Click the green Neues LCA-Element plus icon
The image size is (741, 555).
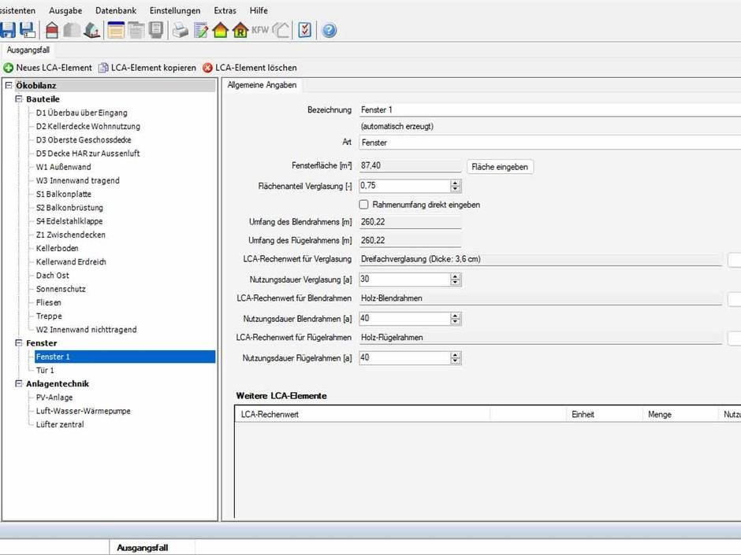coord(9,68)
